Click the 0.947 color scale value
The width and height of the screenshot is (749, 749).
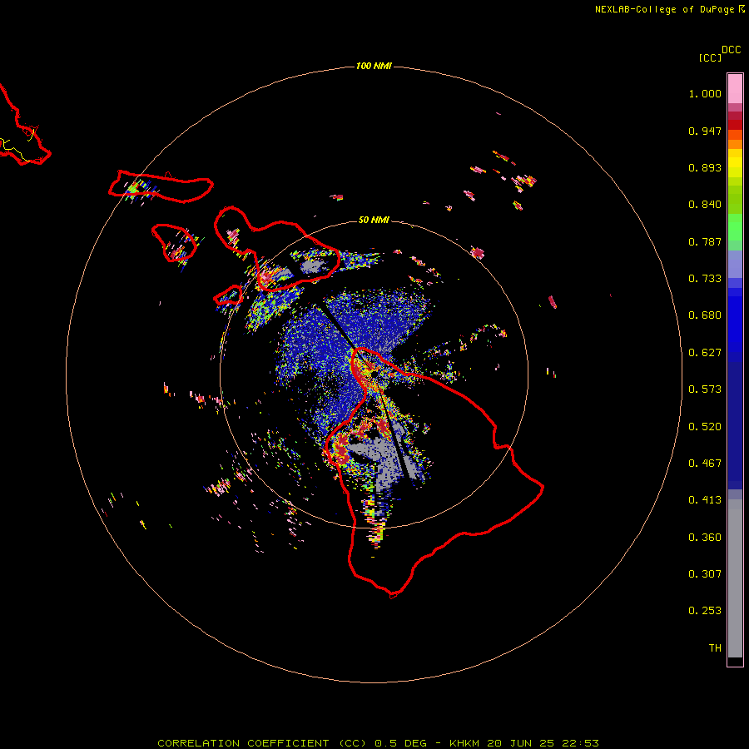pyautogui.click(x=705, y=131)
